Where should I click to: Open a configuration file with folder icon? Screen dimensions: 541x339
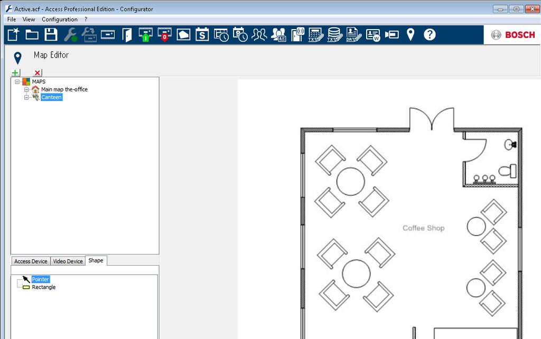click(x=32, y=35)
